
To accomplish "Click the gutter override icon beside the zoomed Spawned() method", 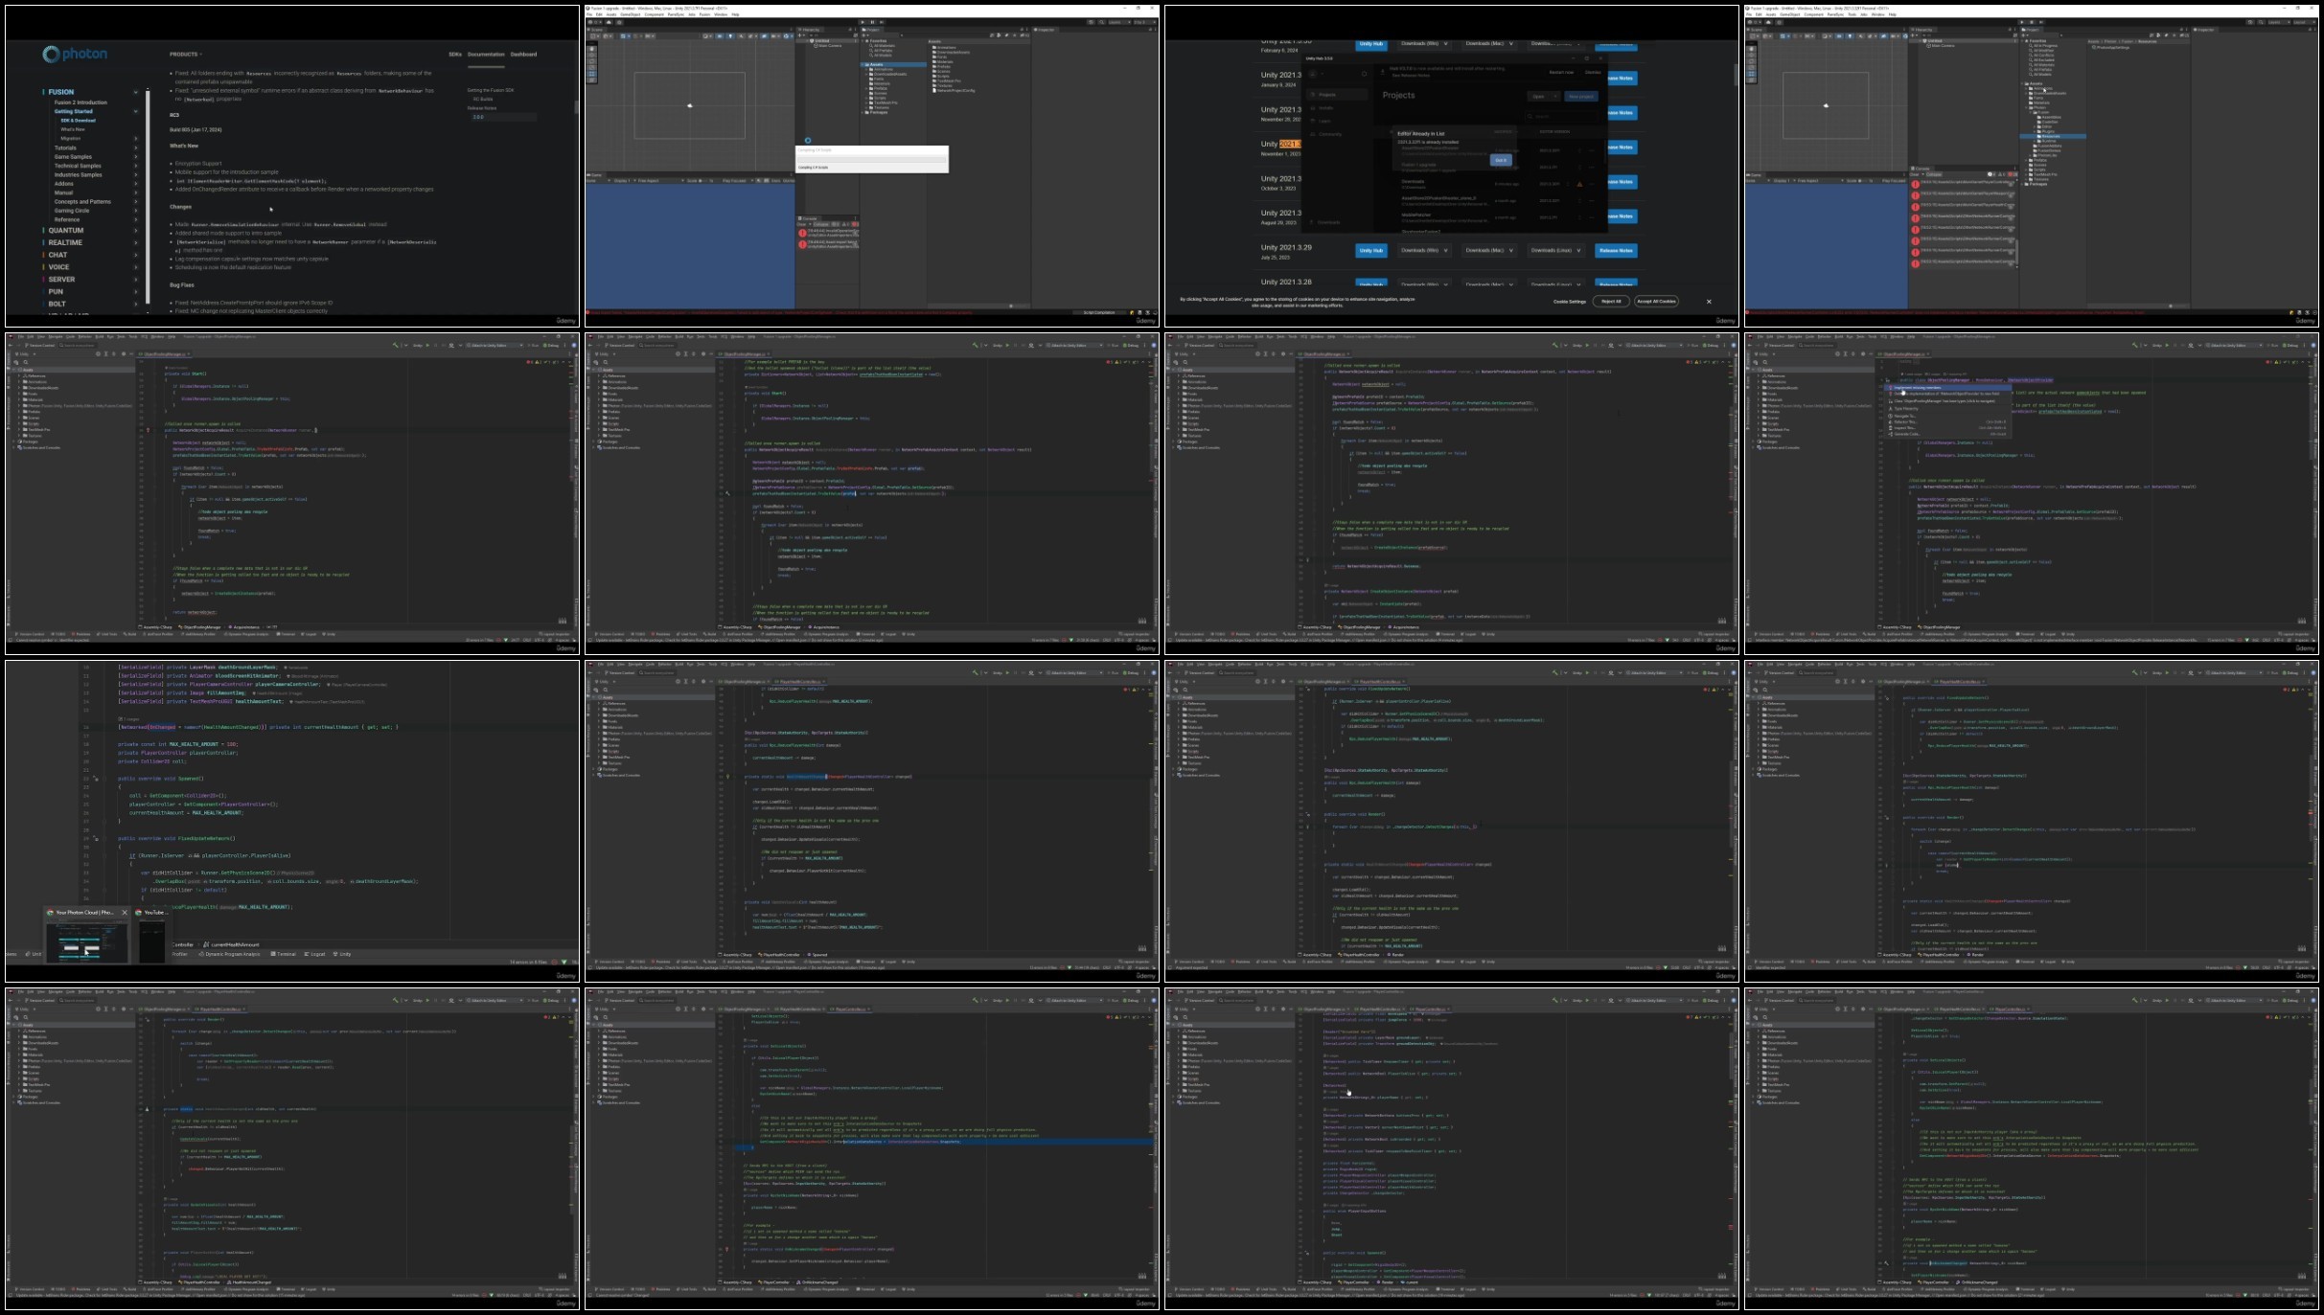I will 96,779.
